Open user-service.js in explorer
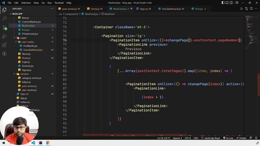This screenshot has width=260, height=146. [x=29, y=90]
